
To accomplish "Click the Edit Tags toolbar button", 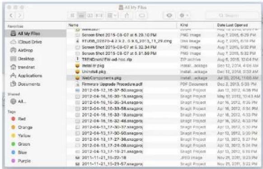I will point(142,16).
